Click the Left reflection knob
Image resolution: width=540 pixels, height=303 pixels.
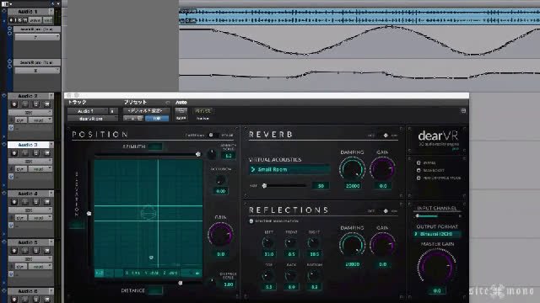click(268, 243)
